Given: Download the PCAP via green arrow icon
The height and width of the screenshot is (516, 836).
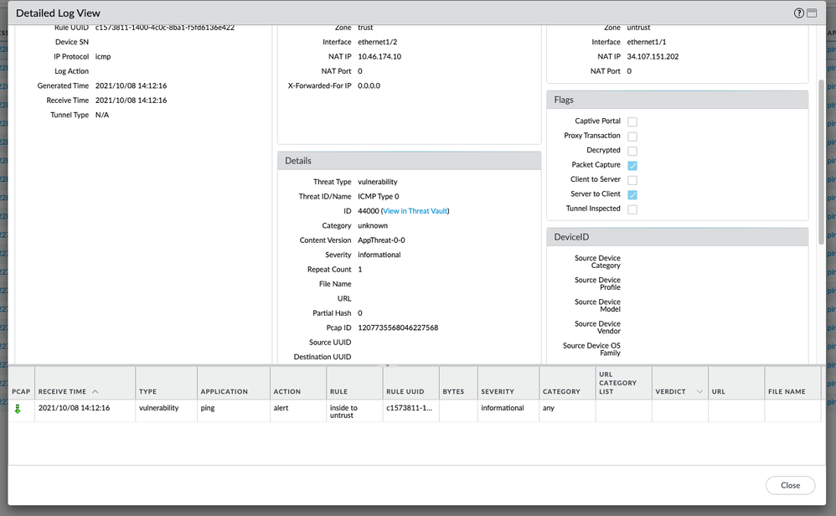Looking at the screenshot, I should [x=18, y=409].
